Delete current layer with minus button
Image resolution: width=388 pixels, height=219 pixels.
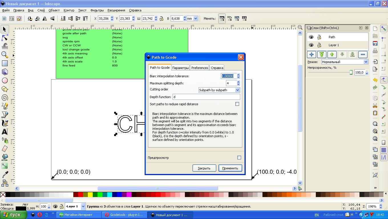tap(363, 54)
